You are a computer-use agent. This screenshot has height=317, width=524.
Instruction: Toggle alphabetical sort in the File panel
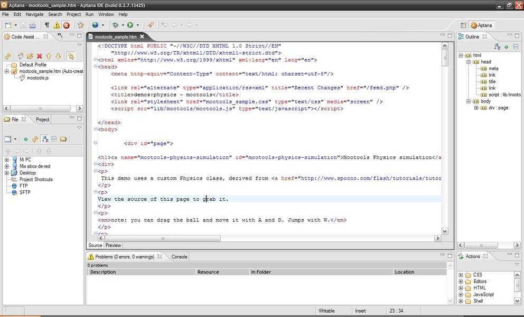(x=45, y=139)
